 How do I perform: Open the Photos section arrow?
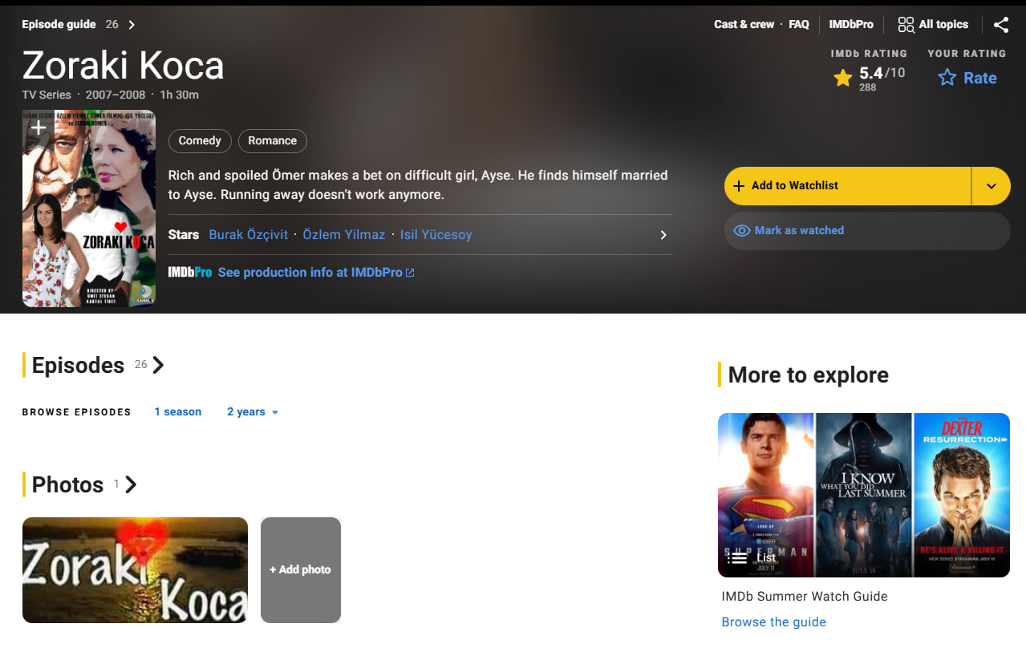(x=132, y=484)
